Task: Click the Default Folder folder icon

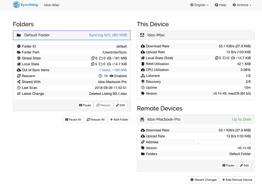Action: pos(19,35)
